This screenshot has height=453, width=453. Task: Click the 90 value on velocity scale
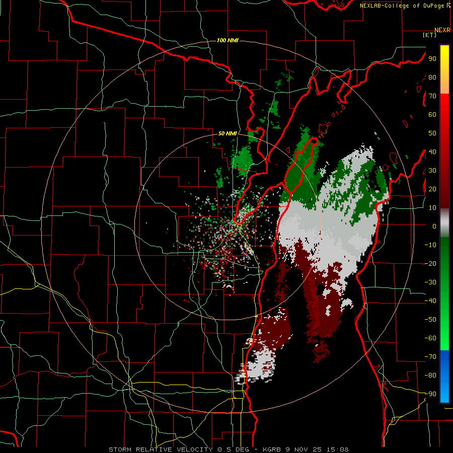point(432,59)
